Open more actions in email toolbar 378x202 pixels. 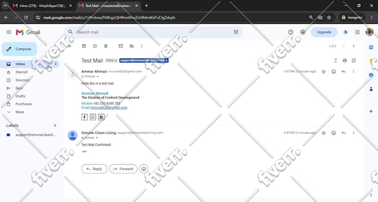[x=142, y=46]
